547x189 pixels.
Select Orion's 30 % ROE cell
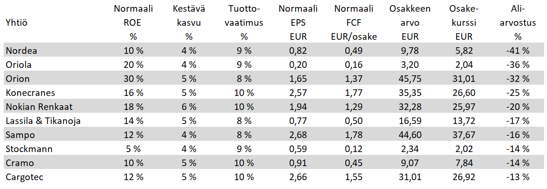coord(133,79)
